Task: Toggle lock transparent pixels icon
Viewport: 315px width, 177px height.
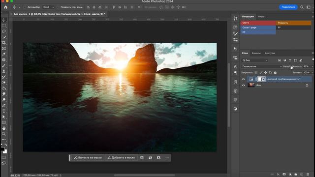Action: tap(256, 72)
